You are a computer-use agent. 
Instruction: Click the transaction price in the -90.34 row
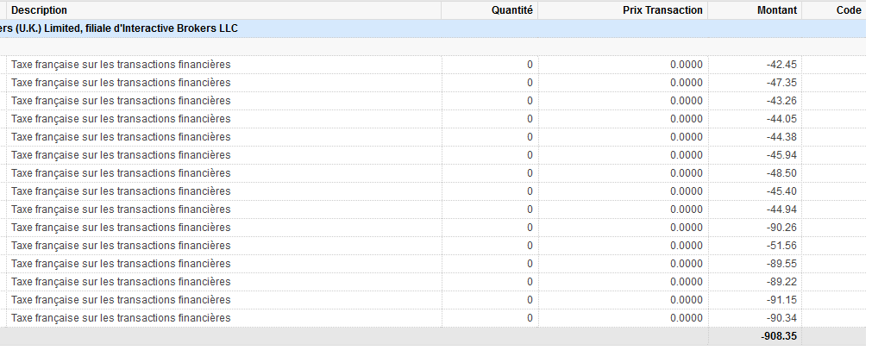click(686, 318)
